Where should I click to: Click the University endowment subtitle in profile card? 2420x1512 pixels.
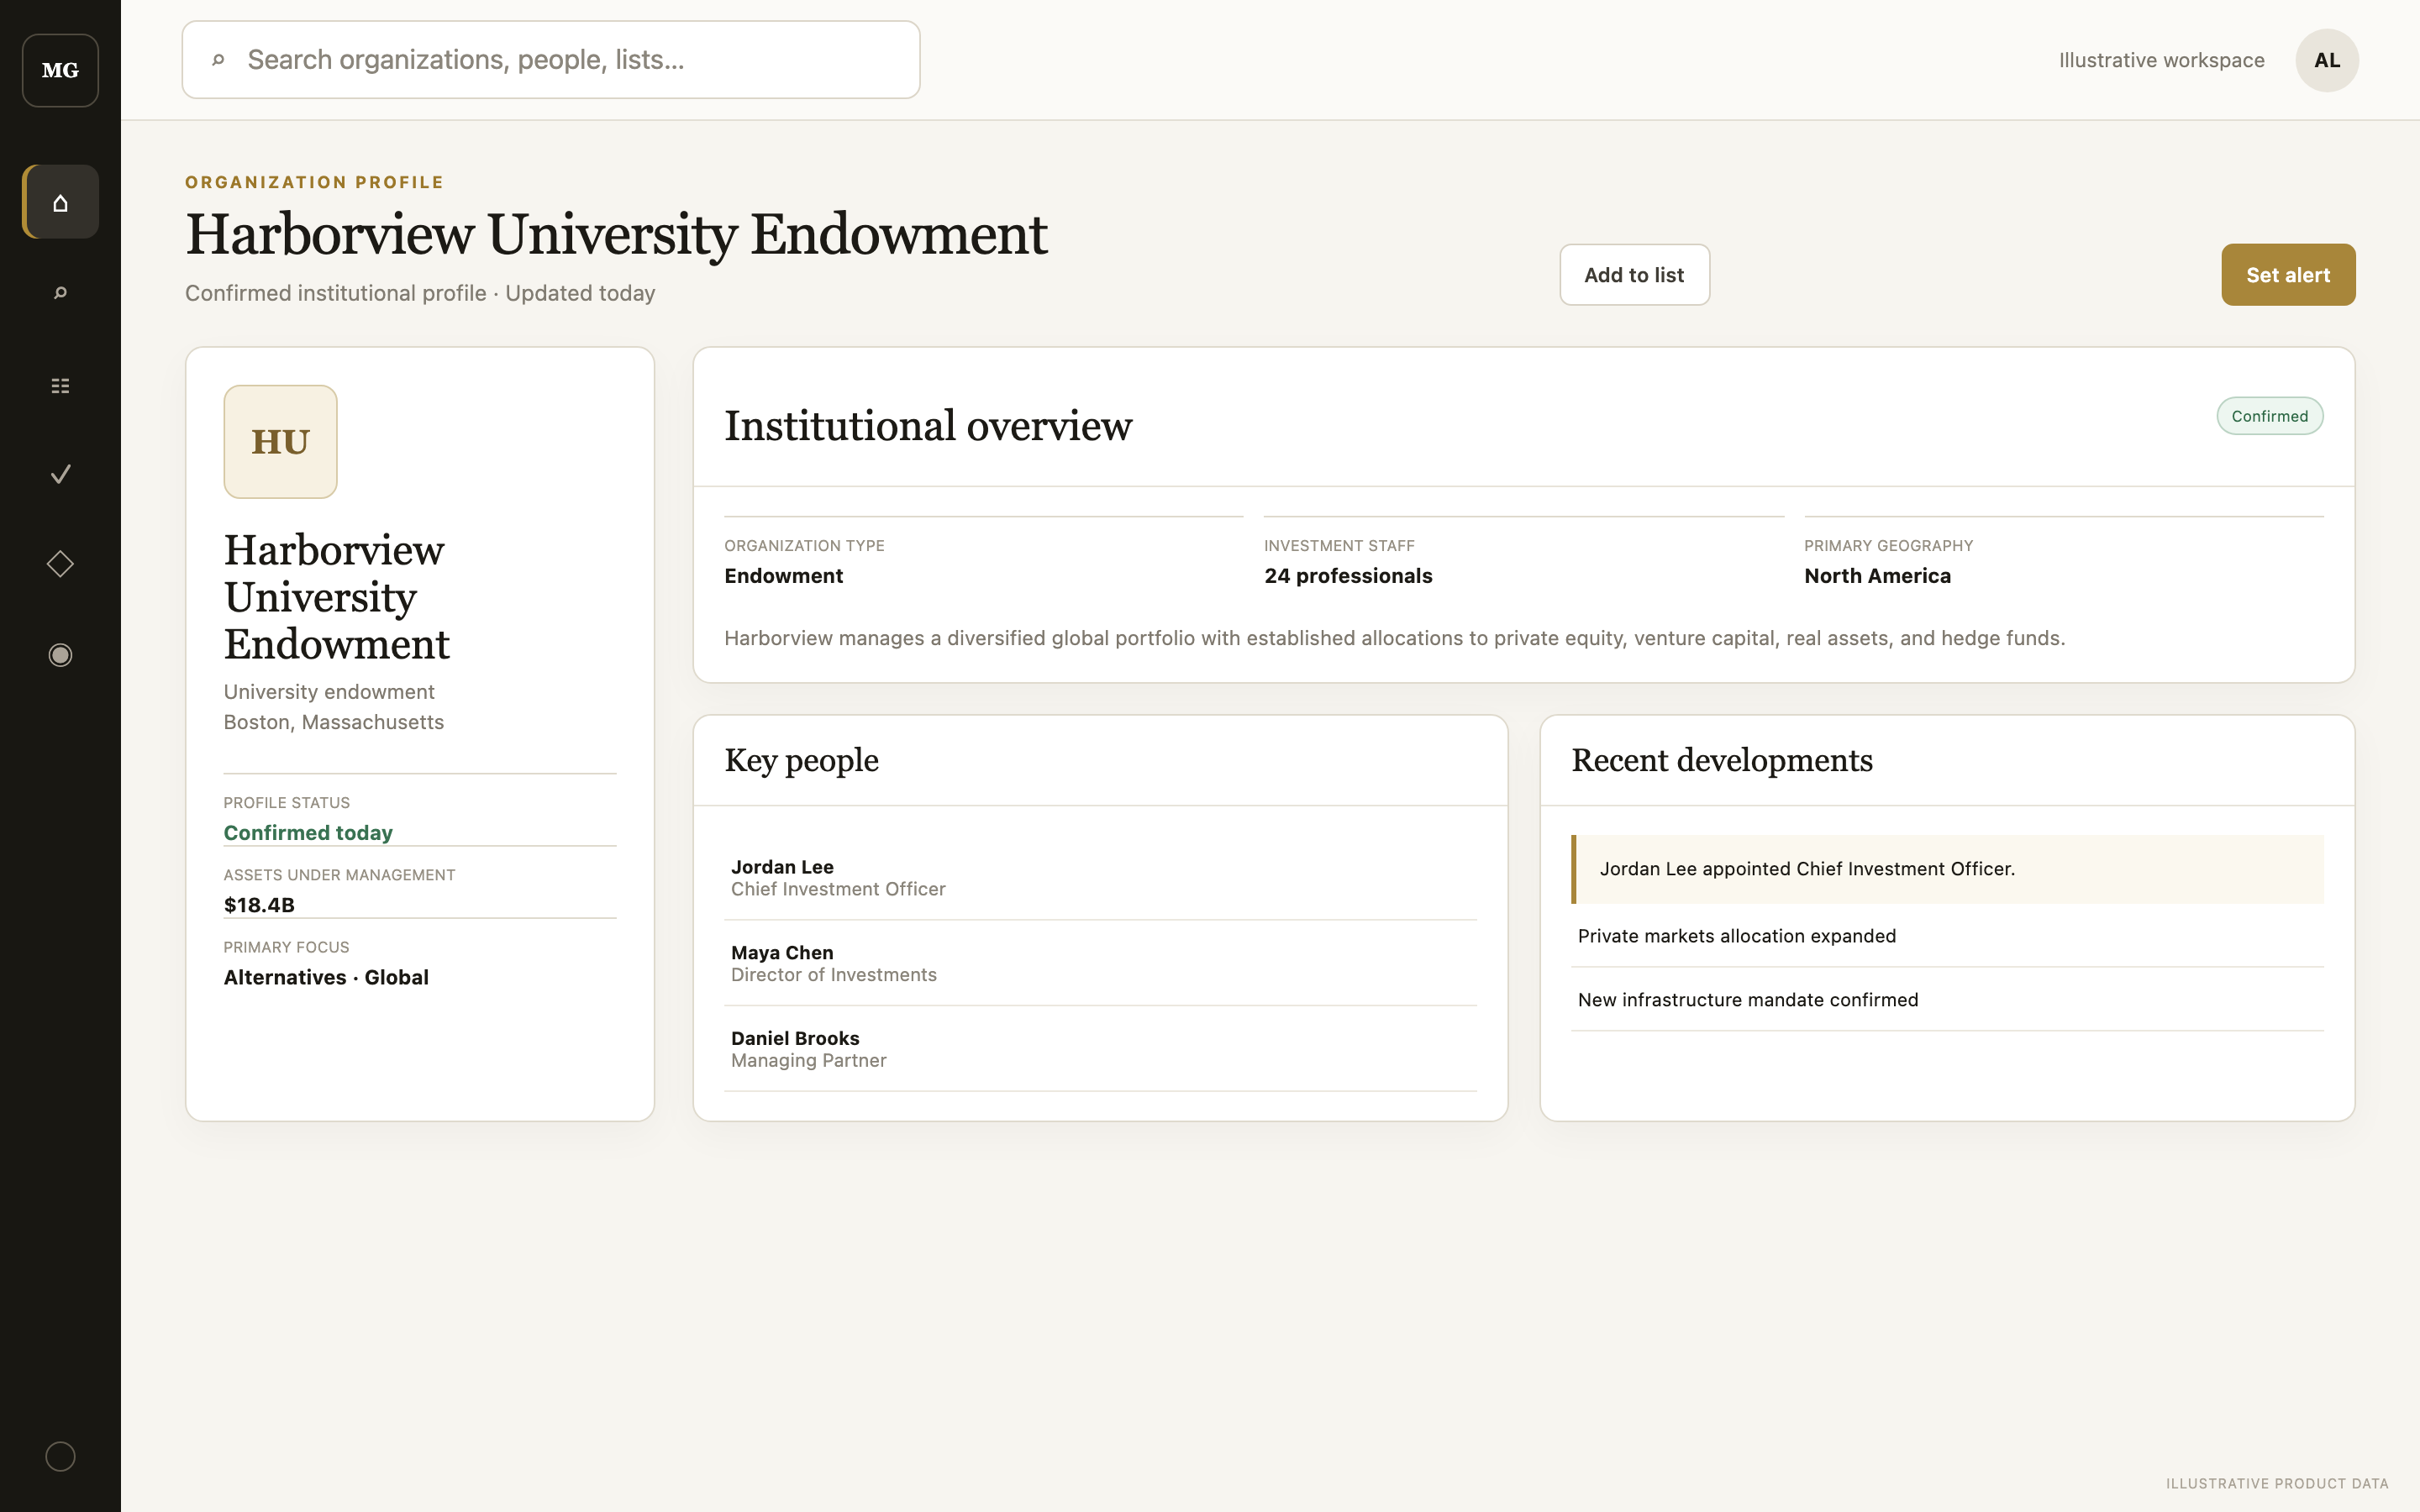pyautogui.click(x=329, y=692)
